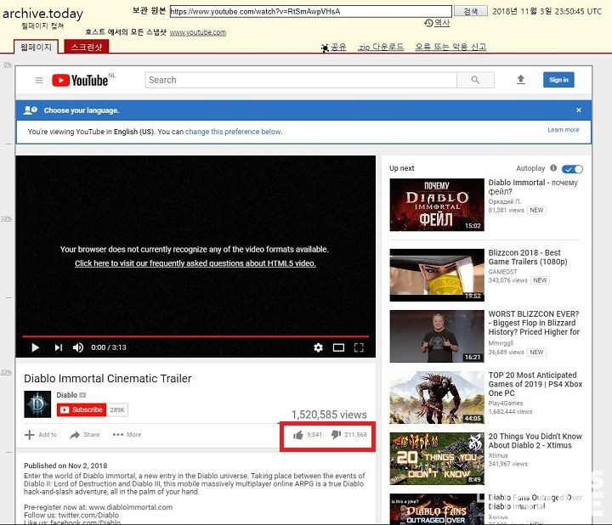Click the archive search button (검색)
The image size is (612, 525).
470,11
